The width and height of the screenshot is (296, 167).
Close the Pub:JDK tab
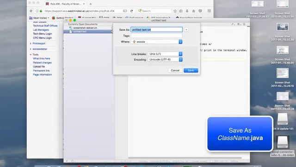(x=84, y=4)
